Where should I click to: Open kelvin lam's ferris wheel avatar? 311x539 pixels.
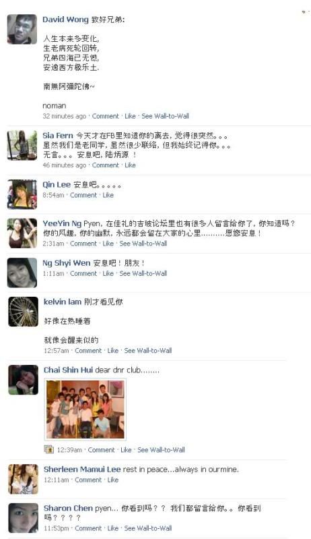(24, 312)
